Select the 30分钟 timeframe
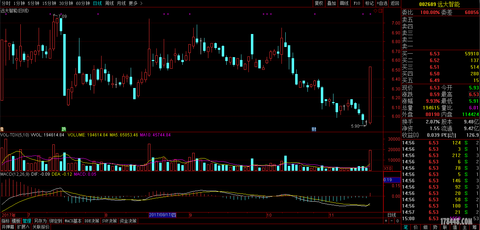This screenshot has height=230, width=480. point(66,3)
